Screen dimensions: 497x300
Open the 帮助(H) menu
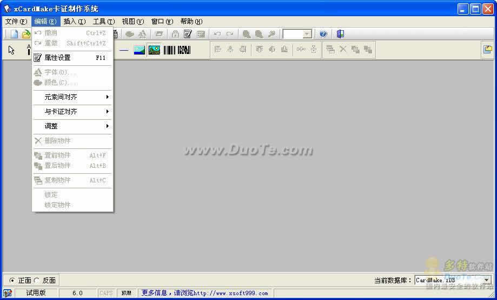coord(191,22)
